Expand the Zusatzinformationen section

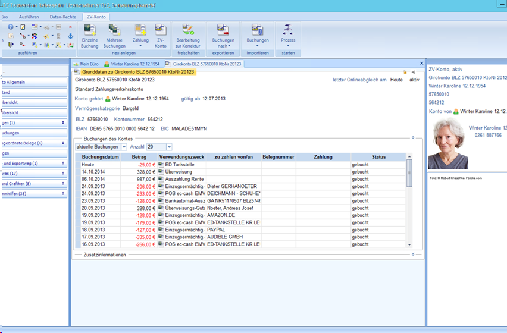point(413,255)
